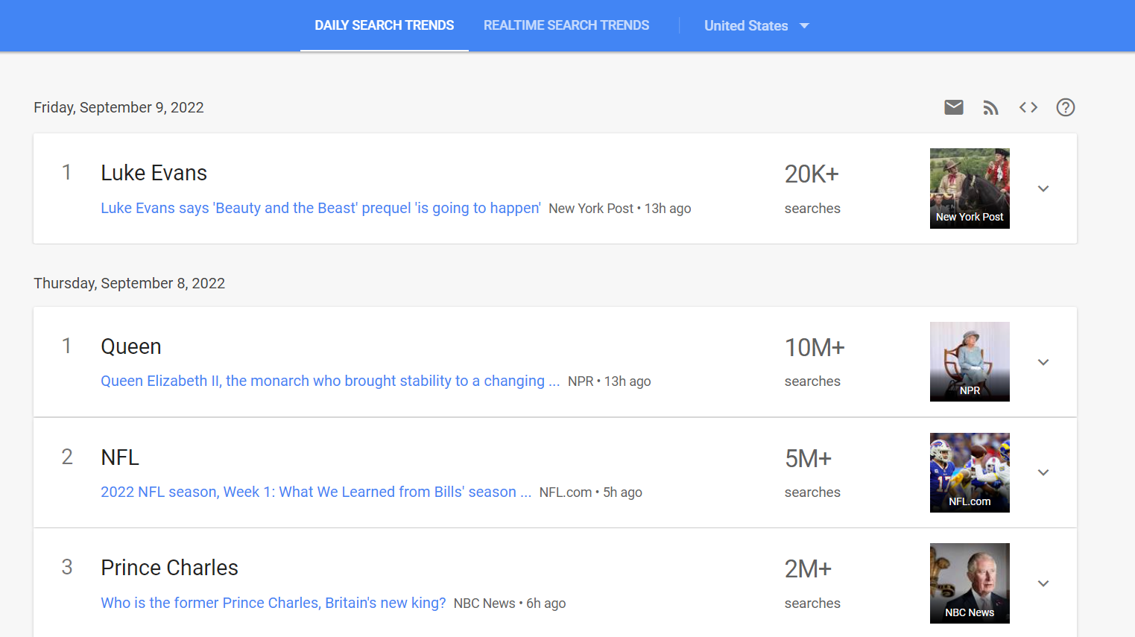Open the Queen Elizabeth II NPR article link
This screenshot has width=1135, height=637.
tap(330, 381)
